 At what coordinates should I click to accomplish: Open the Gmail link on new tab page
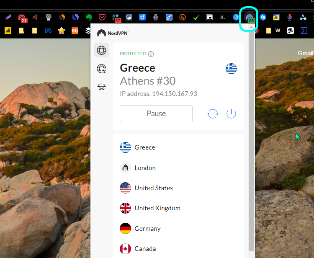click(305, 53)
